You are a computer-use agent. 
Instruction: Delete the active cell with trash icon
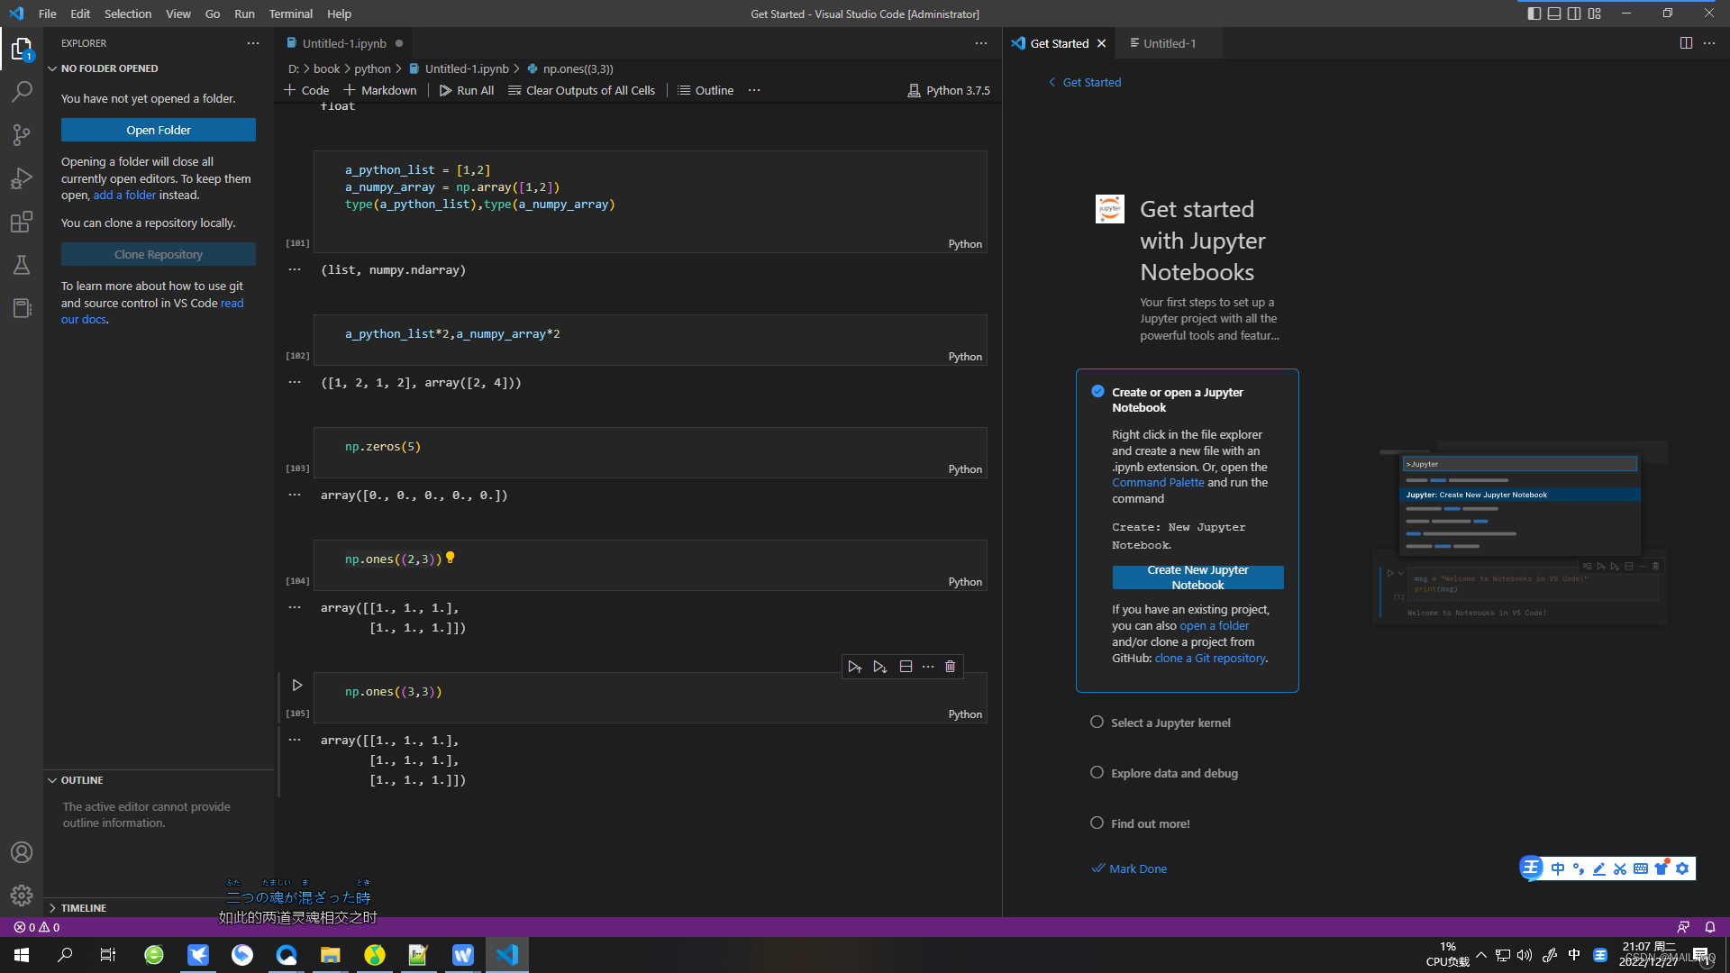coord(950,667)
